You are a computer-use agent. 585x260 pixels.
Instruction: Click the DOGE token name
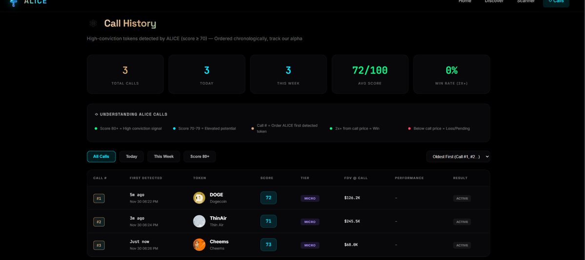217,195
